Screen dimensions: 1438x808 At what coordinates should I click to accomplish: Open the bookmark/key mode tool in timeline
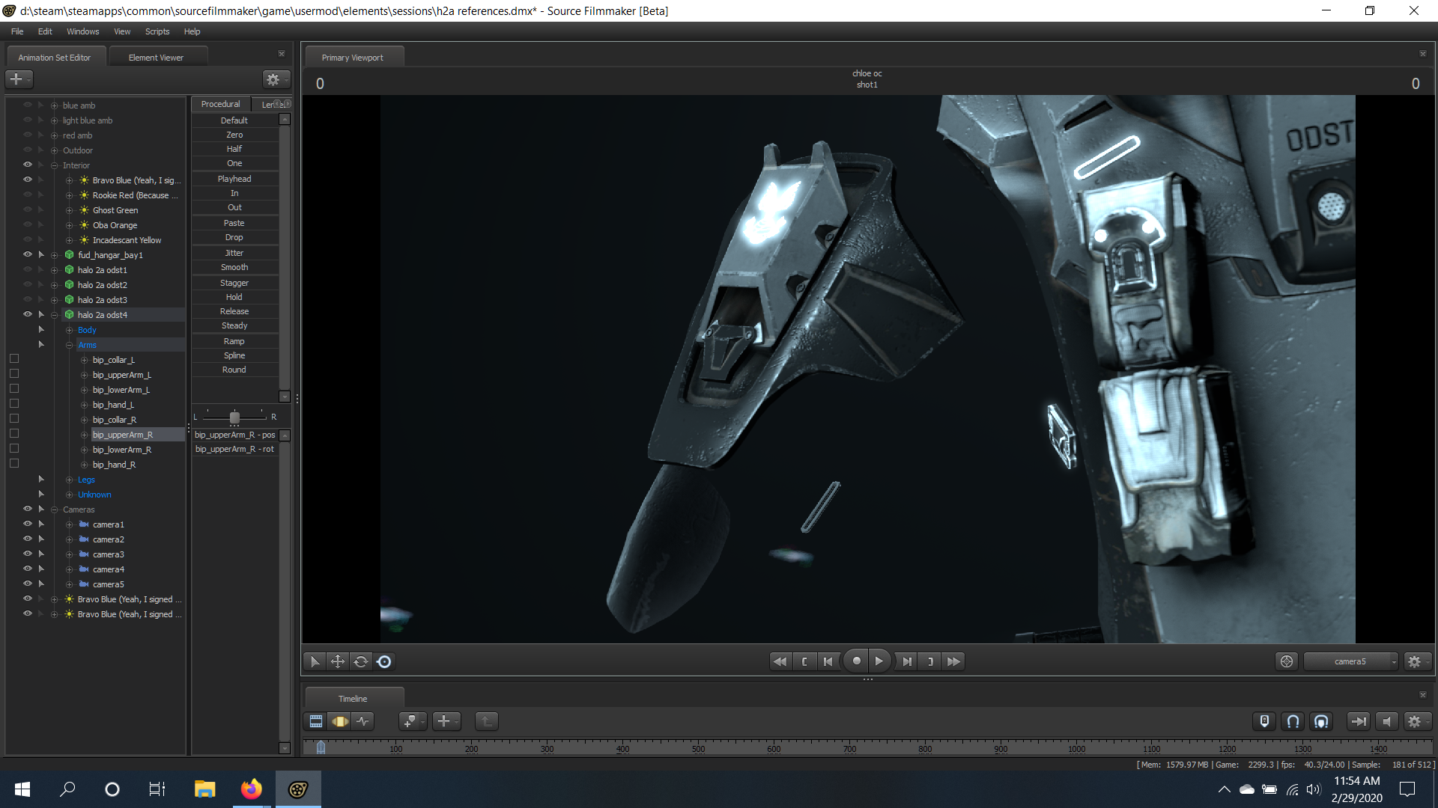tap(411, 721)
